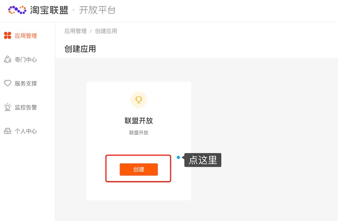Image resolution: width=338 pixels, height=221 pixels.
Task: Click the 应用管理 breadcrumb link
Action: point(75,31)
